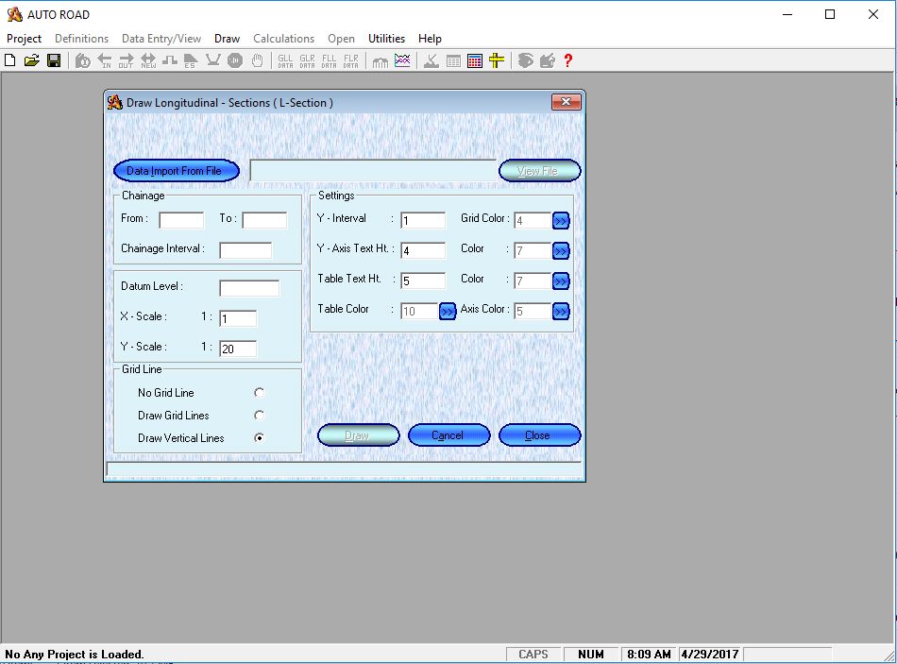Click the IN arrow toolbar icon
This screenshot has width=897, height=664.
point(105,60)
